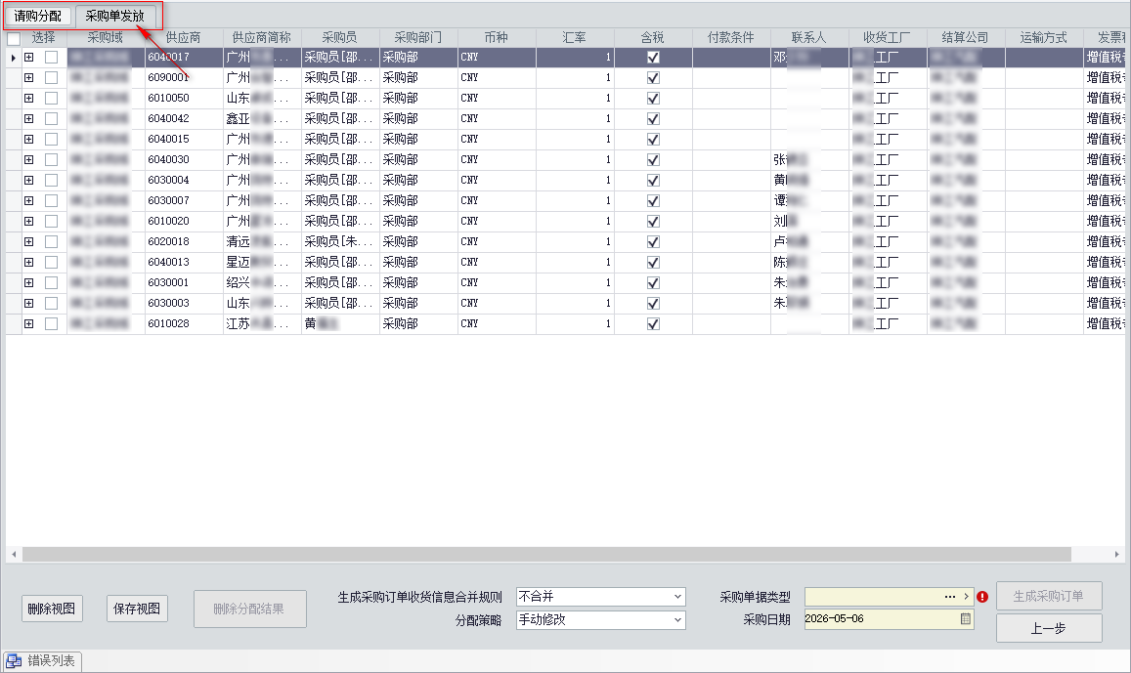Viewport: 1131px width, 673px height.
Task: Tick the selection checkbox for supplier 6030004
Action: click(51, 180)
